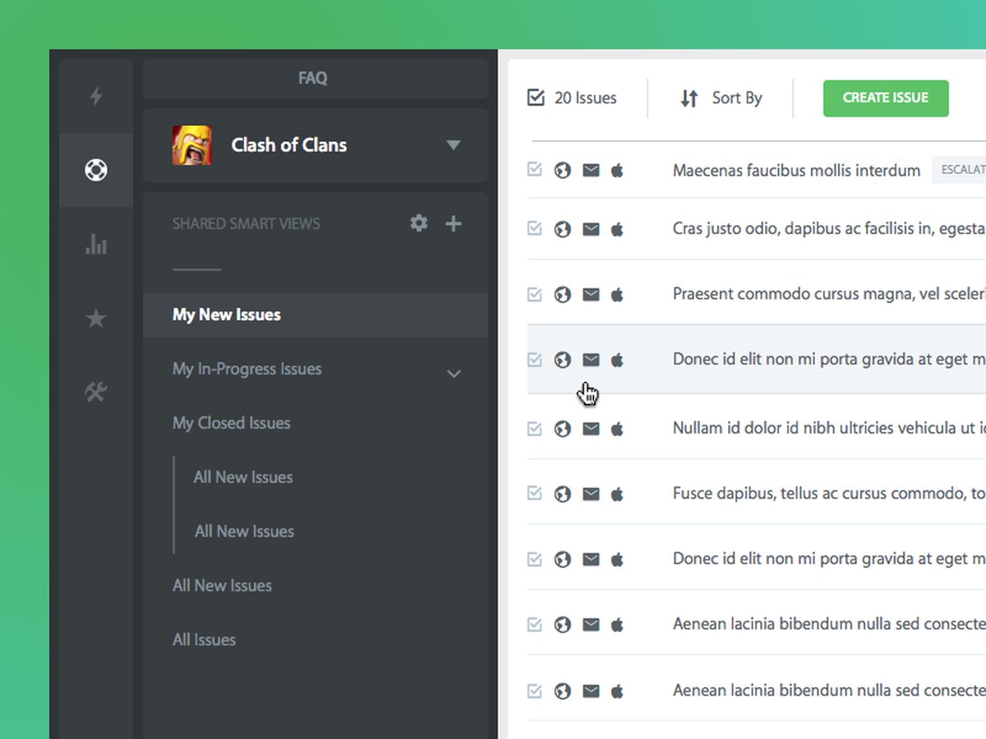Click the star favorites sidebar icon
986x739 pixels.
pos(96,318)
